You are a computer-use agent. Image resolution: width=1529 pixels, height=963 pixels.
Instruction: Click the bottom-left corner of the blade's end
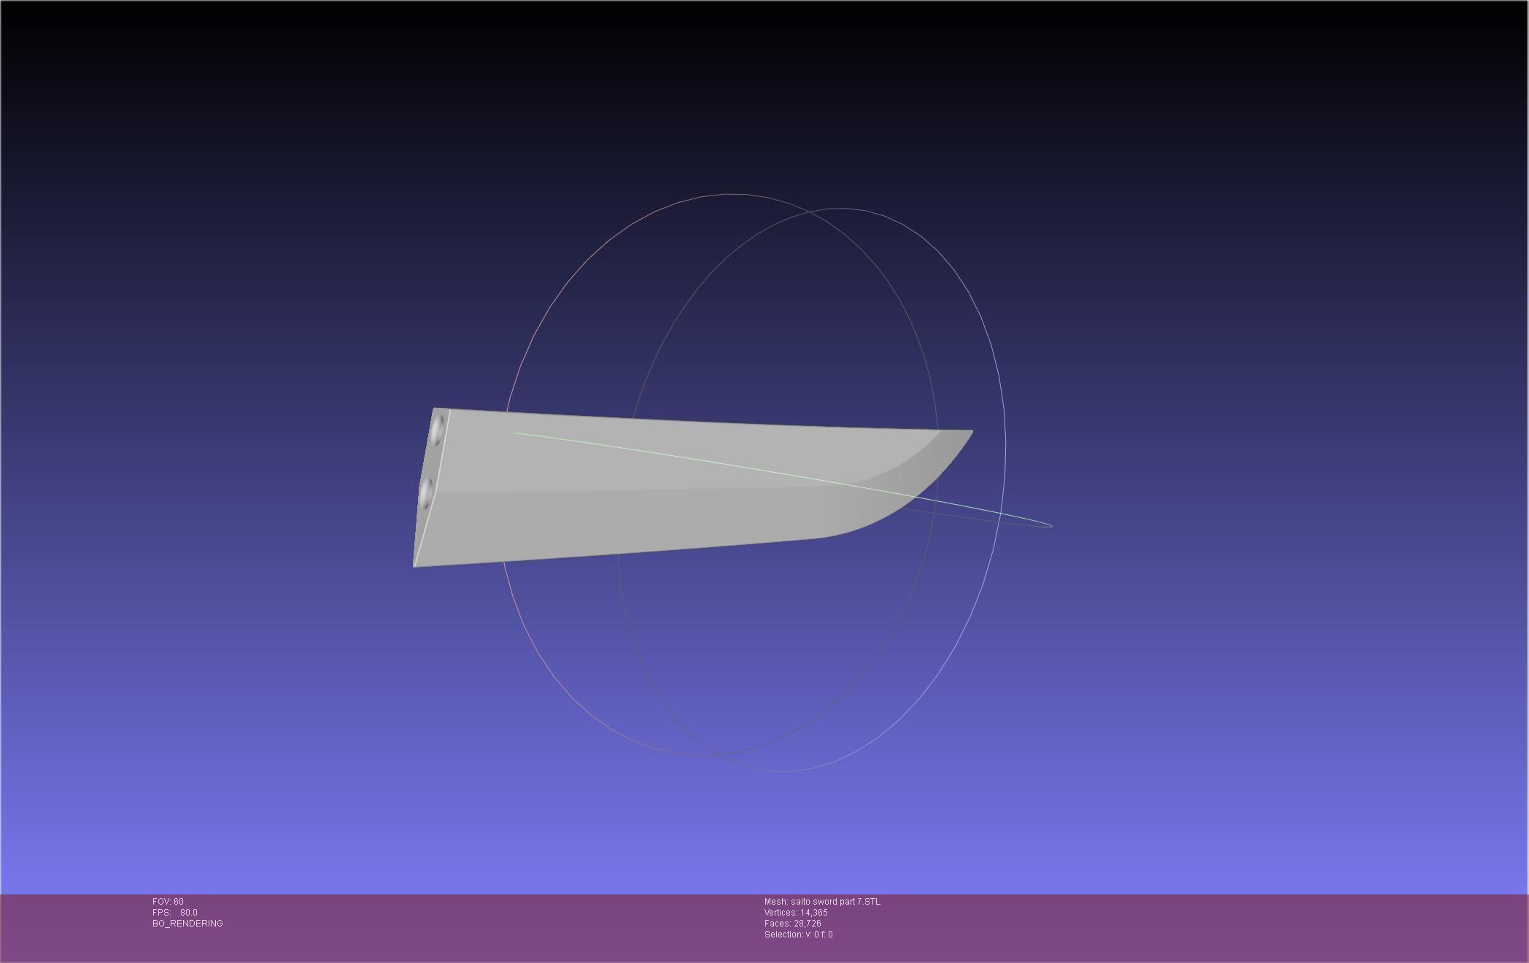pos(415,565)
